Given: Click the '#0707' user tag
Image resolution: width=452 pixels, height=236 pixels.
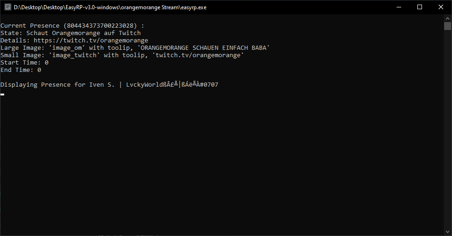Looking at the screenshot, I should tap(209, 85).
